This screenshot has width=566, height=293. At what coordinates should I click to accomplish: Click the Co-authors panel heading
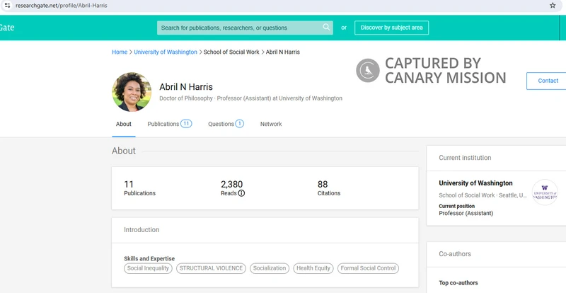[x=455, y=254]
